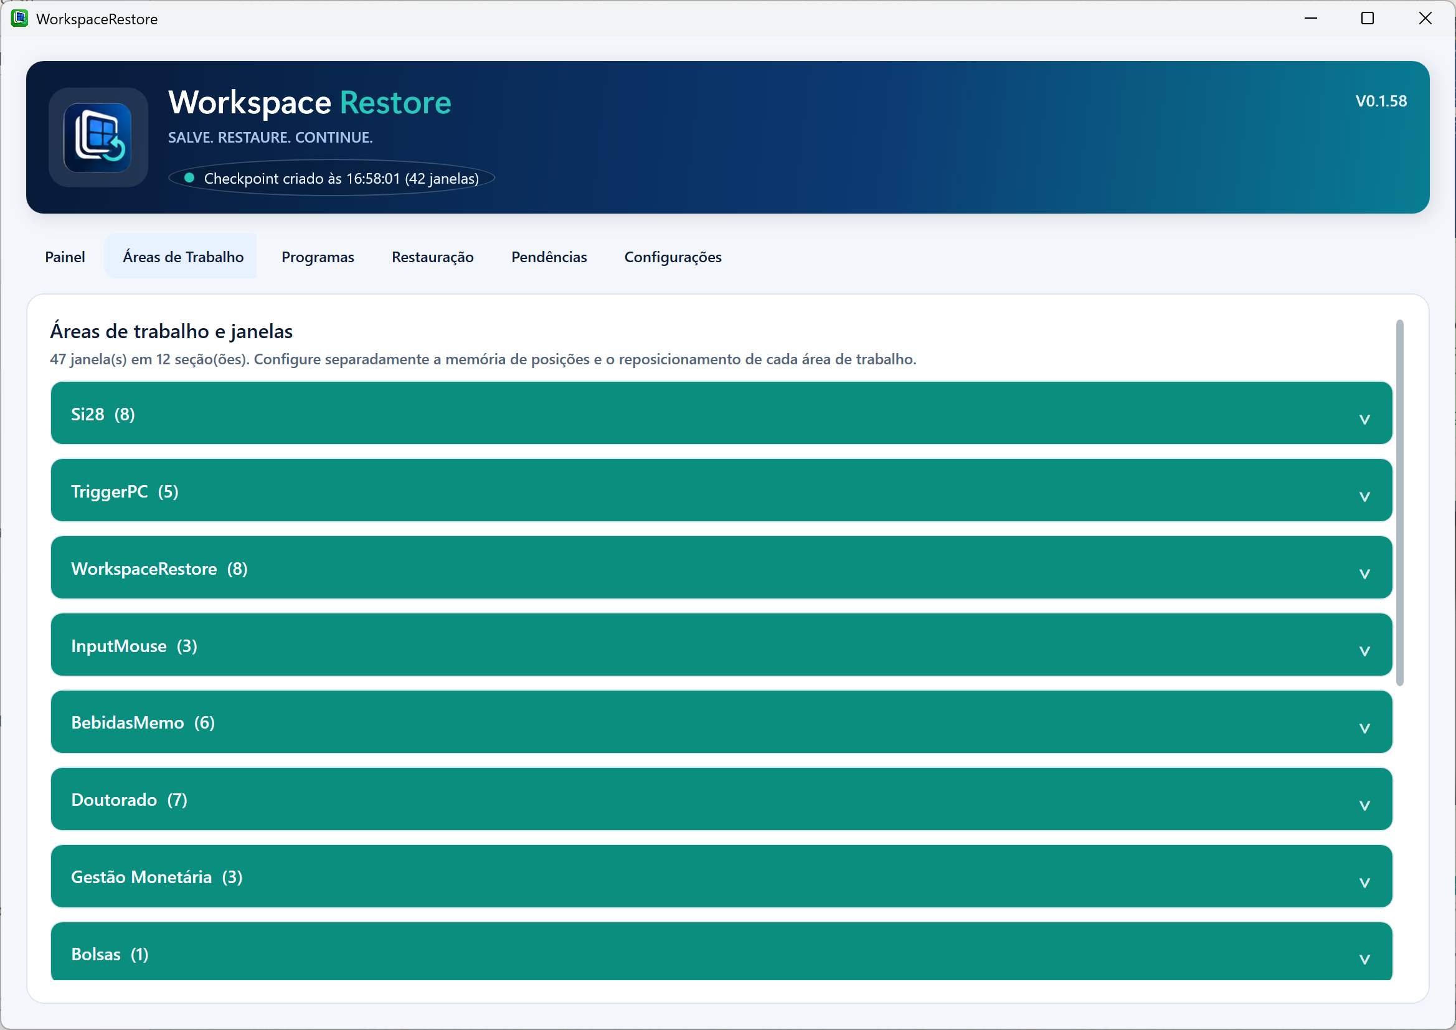Expand the Bolsas (1) section
Screen dimensions: 1456x1030
721,952
